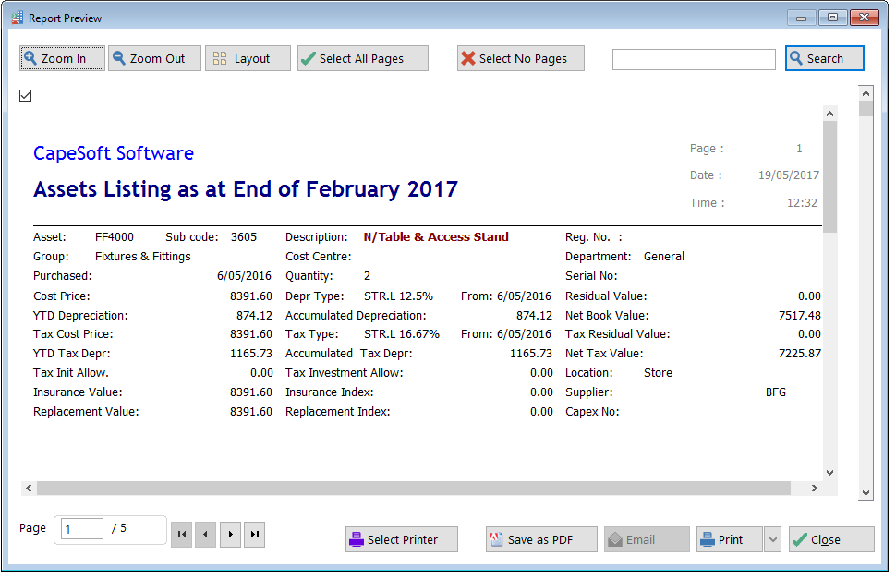Focus the search text field
This screenshot has height=579, width=896.
pyautogui.click(x=694, y=59)
